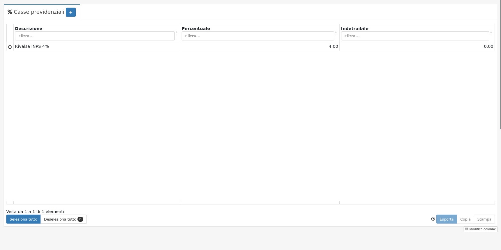Sort by Descrizione using its sort arrow
Image resolution: width=501 pixels, height=250 pixels.
[176, 32]
